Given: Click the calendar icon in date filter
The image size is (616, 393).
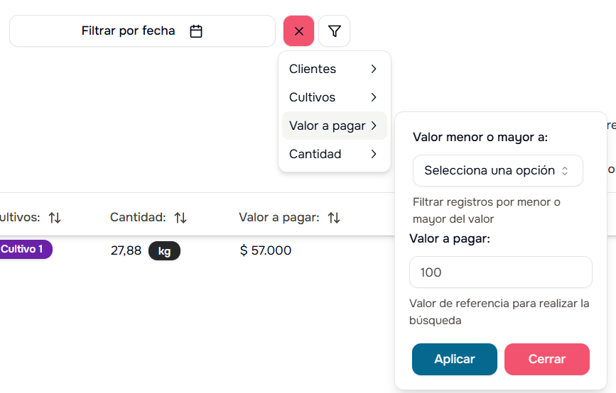Looking at the screenshot, I should (x=197, y=31).
